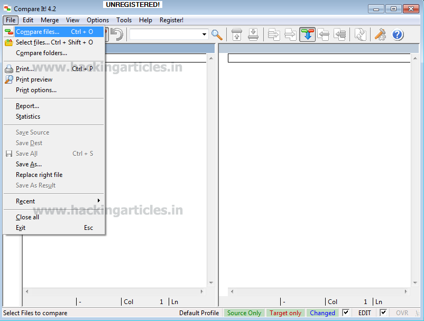The image size is (424, 321).
Task: Click the window resize grip in the status bar corner
Action: 417,314
